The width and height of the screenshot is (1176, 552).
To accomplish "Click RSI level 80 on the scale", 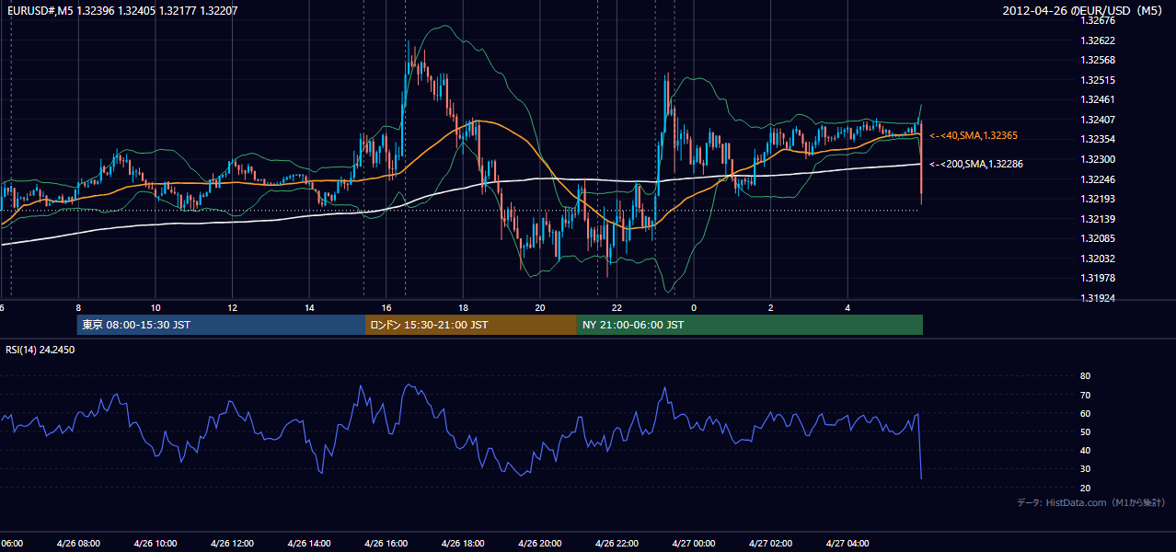I will [1085, 376].
